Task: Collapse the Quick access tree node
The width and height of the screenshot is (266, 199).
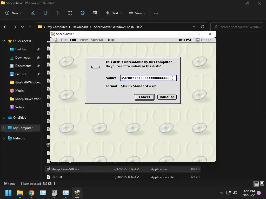Action: point(4,41)
